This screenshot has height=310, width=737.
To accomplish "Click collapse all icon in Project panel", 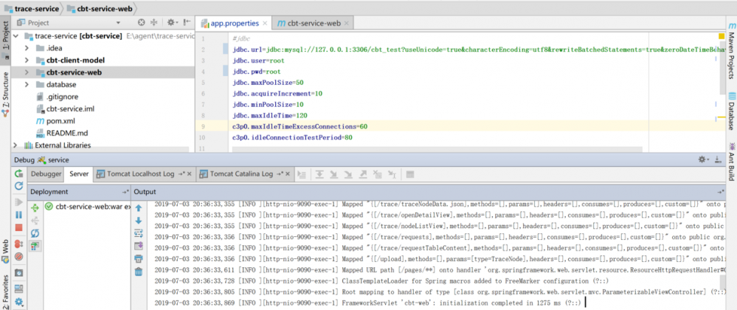I will 153,23.
